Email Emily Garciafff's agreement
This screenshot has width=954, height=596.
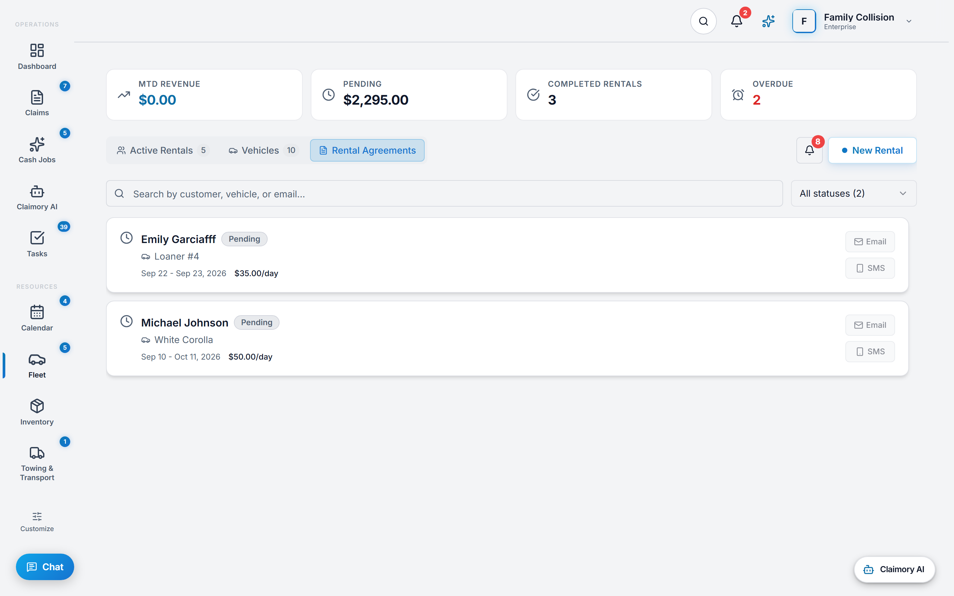[870, 242]
